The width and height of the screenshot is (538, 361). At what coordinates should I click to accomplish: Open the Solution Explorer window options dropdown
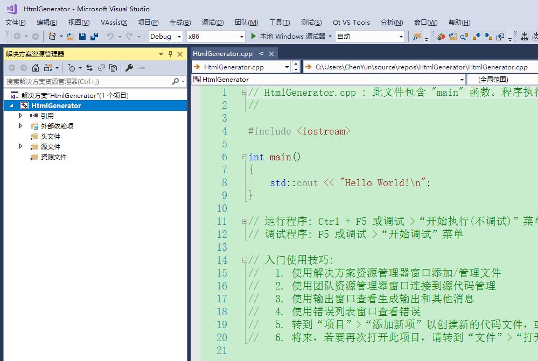coord(161,54)
